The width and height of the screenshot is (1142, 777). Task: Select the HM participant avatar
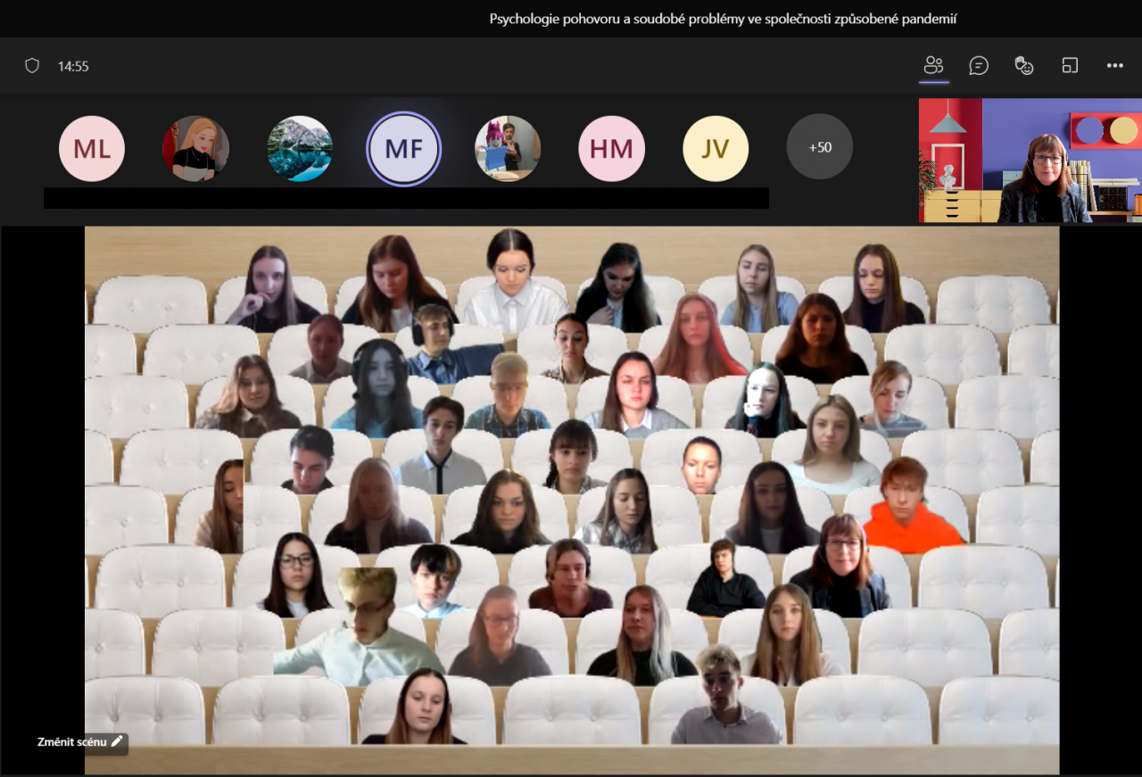click(611, 148)
